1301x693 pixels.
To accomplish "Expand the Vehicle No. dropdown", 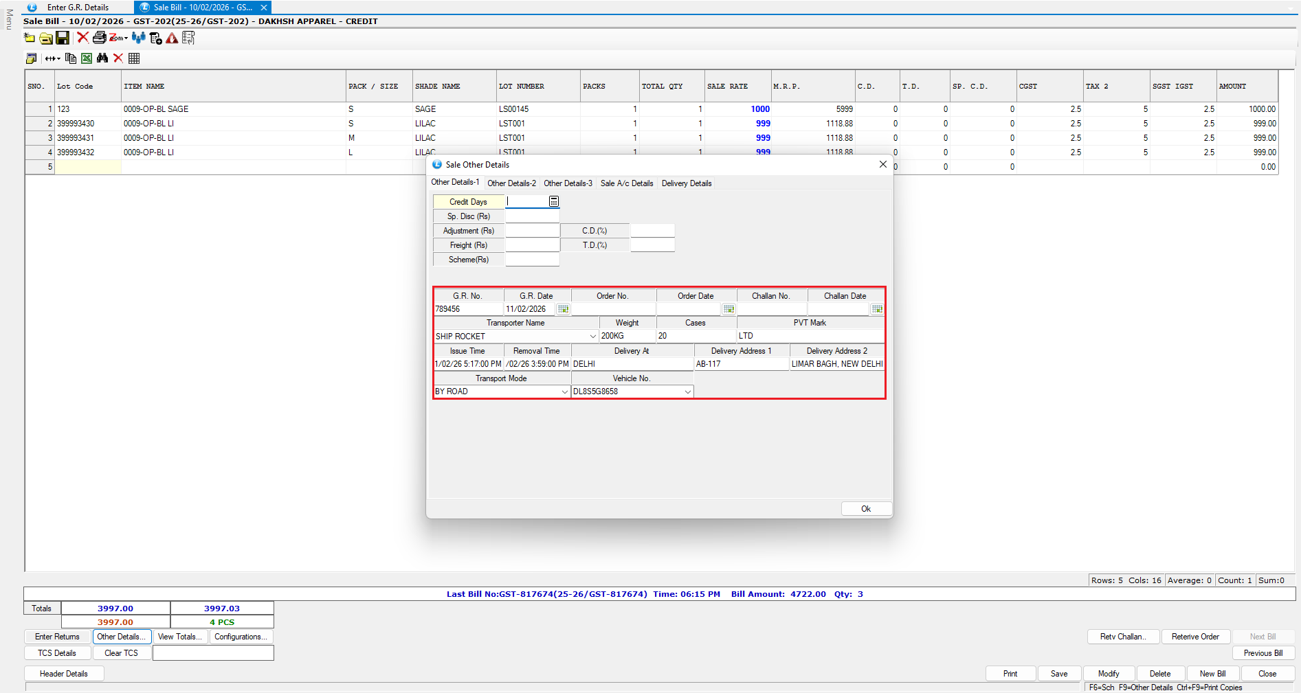I will (687, 391).
